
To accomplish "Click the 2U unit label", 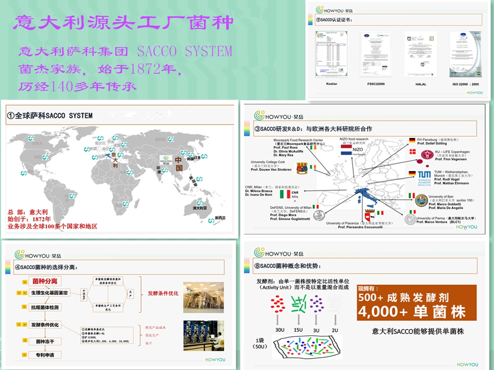I will [335, 330].
